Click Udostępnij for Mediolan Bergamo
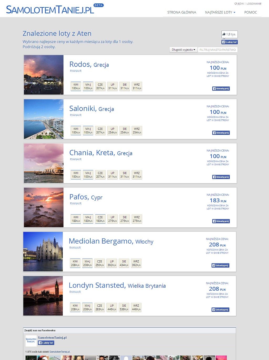The image size is (269, 360). point(220,265)
